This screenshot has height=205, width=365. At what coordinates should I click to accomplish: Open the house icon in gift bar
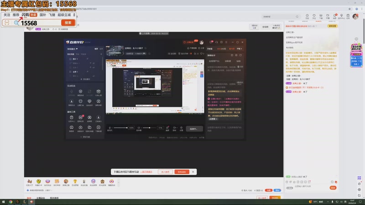tap(102, 181)
